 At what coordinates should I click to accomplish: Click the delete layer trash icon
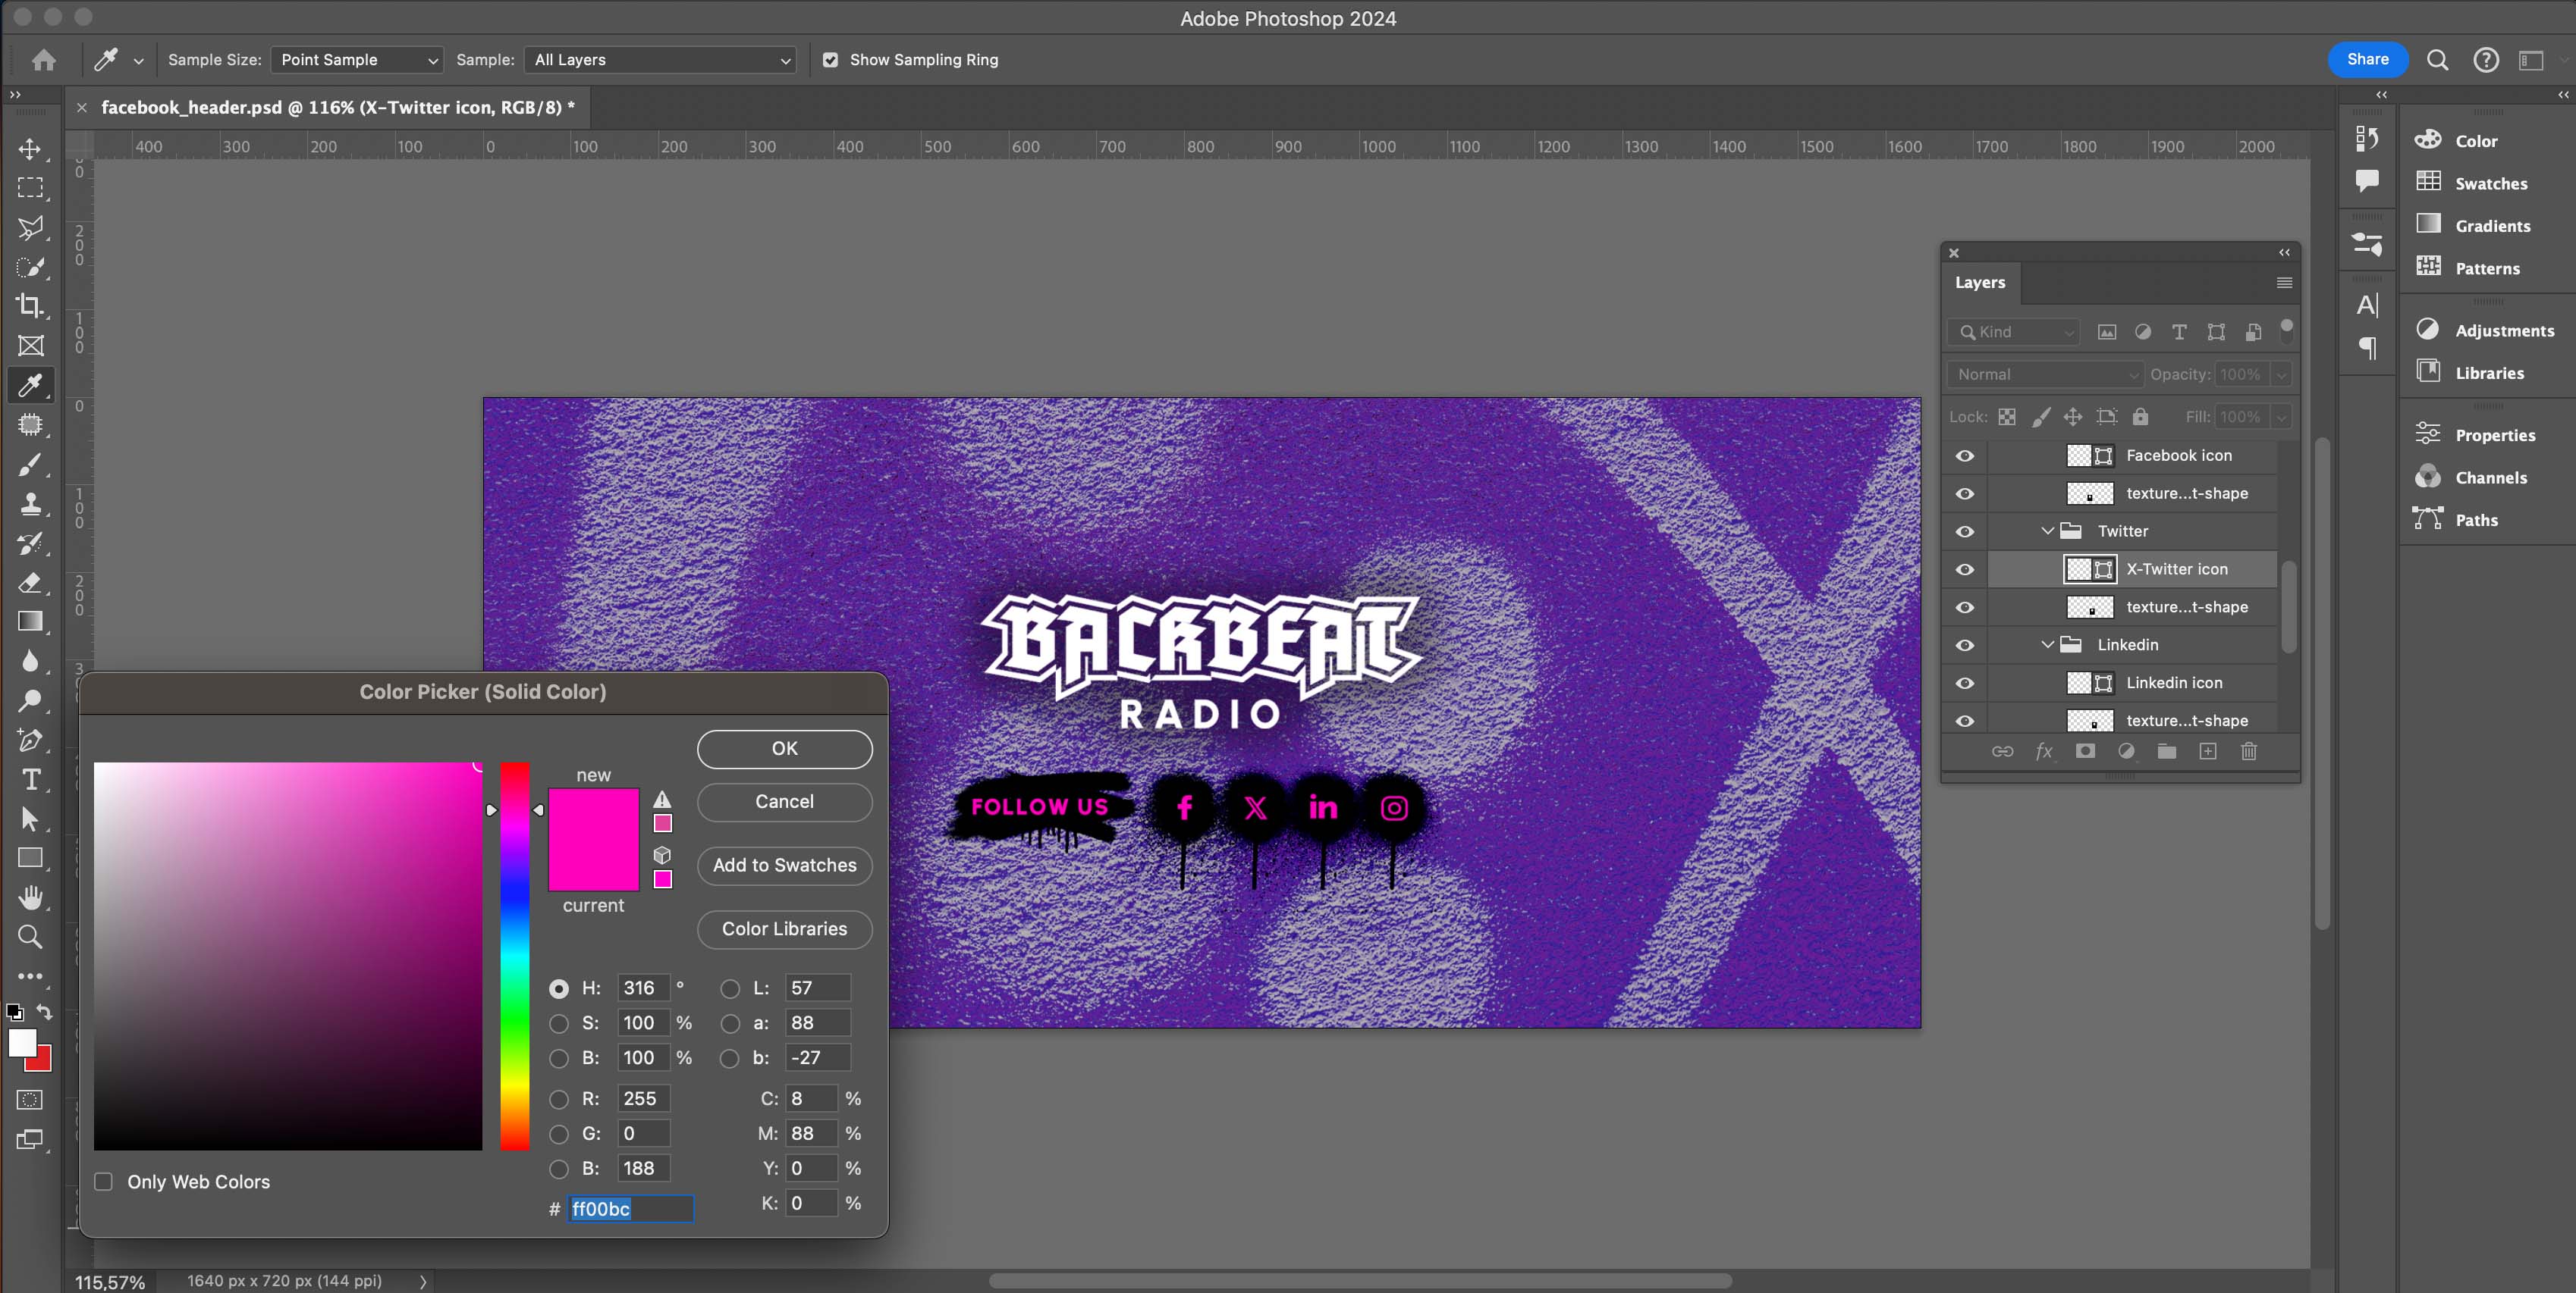2248,751
